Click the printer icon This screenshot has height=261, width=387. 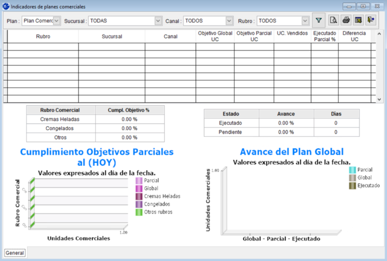[x=346, y=21]
